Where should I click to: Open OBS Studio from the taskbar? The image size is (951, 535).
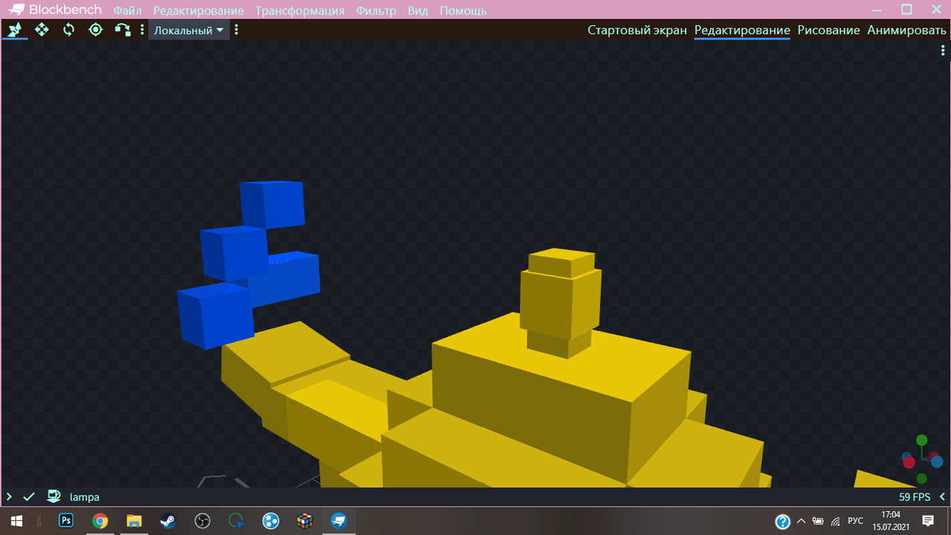202,521
